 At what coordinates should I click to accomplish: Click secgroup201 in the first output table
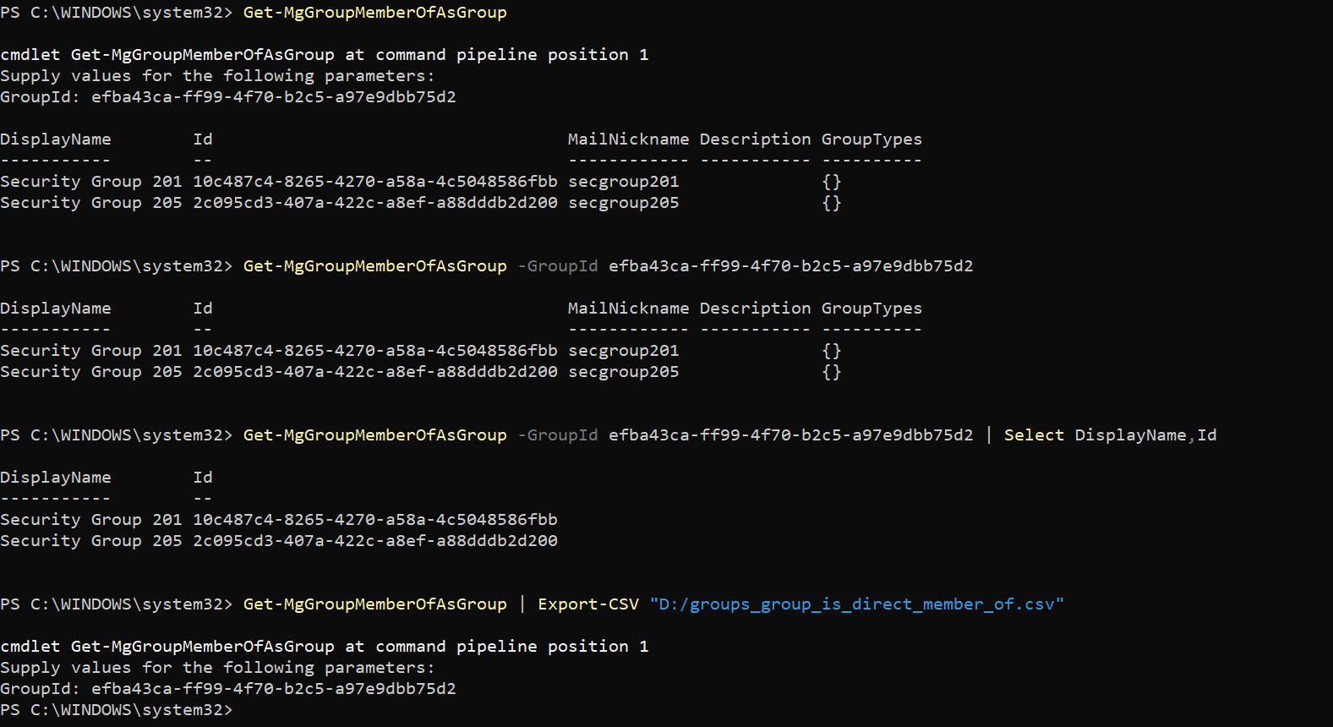coord(623,182)
